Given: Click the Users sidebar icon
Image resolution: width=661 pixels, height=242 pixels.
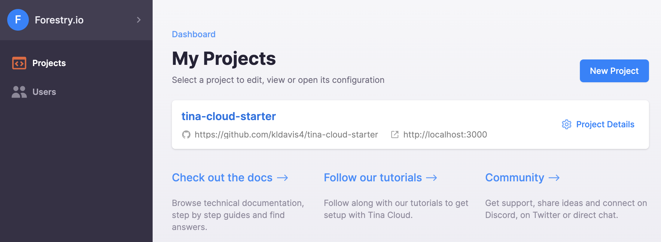Looking at the screenshot, I should 19,92.
